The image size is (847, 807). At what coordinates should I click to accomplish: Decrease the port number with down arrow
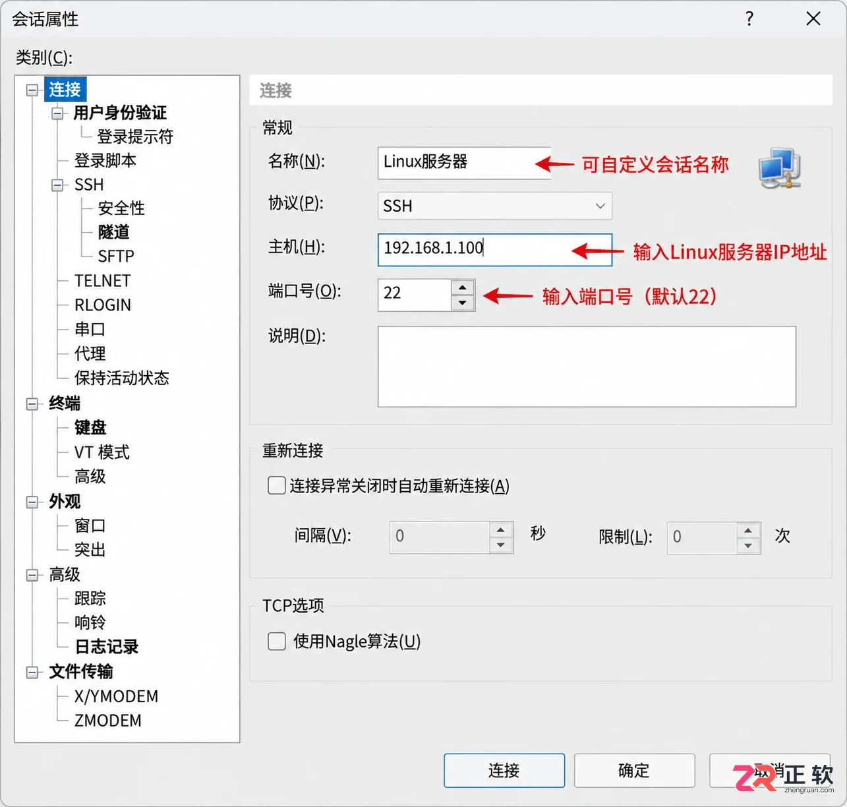point(463,303)
